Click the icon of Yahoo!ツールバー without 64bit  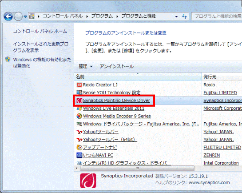tap(79, 132)
